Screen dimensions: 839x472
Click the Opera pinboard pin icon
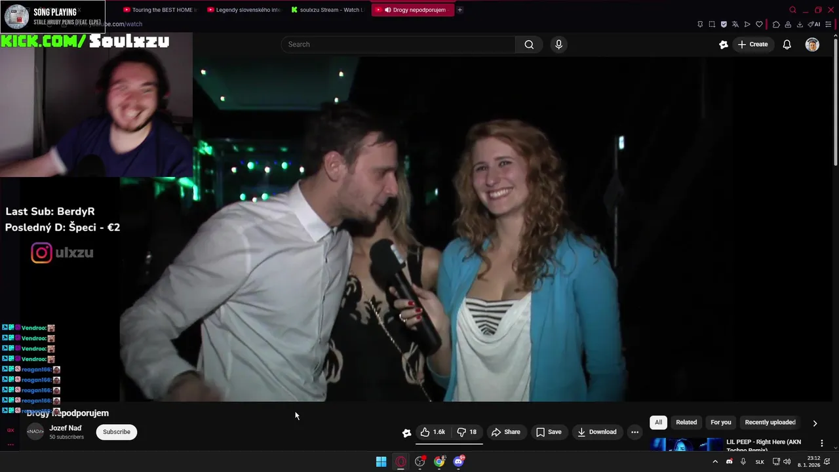coord(700,24)
